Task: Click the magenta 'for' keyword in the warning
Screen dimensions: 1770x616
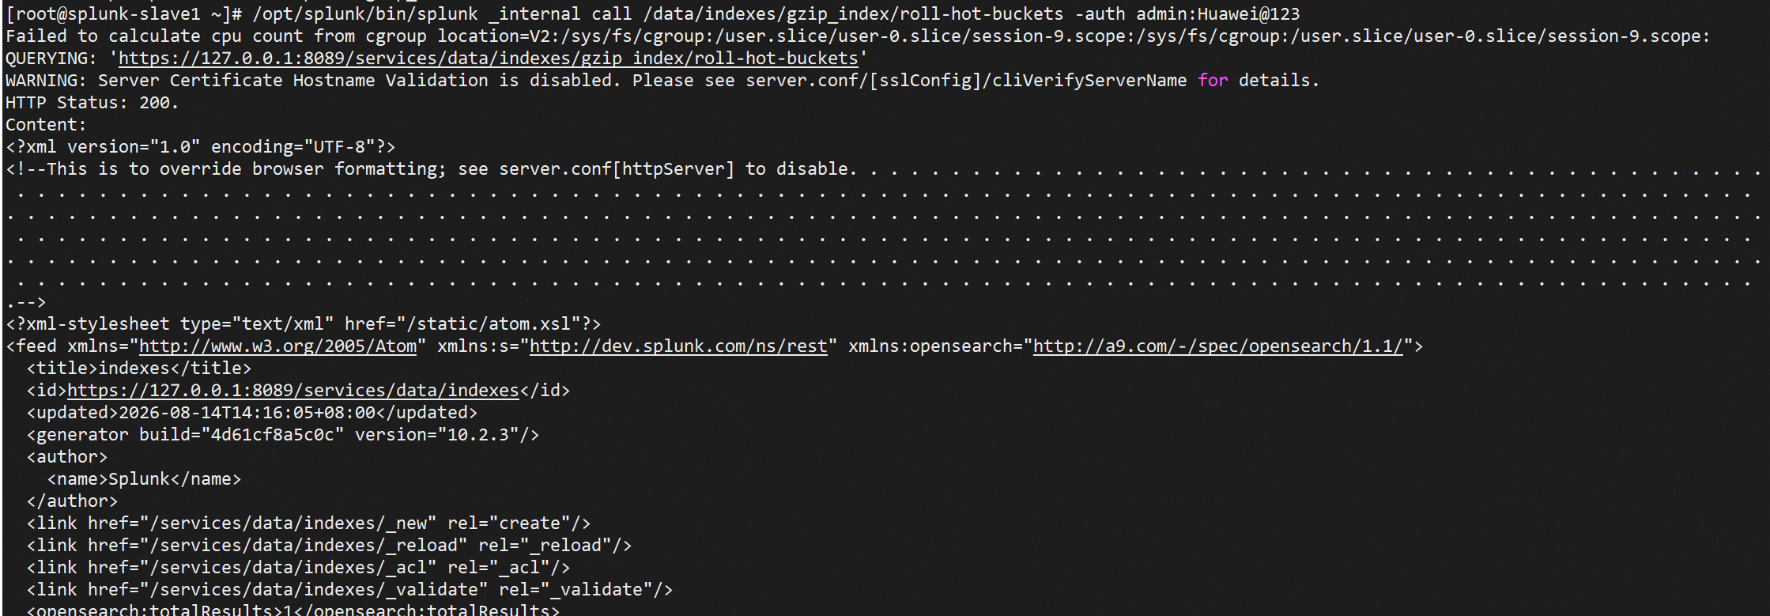Action: pos(1213,81)
